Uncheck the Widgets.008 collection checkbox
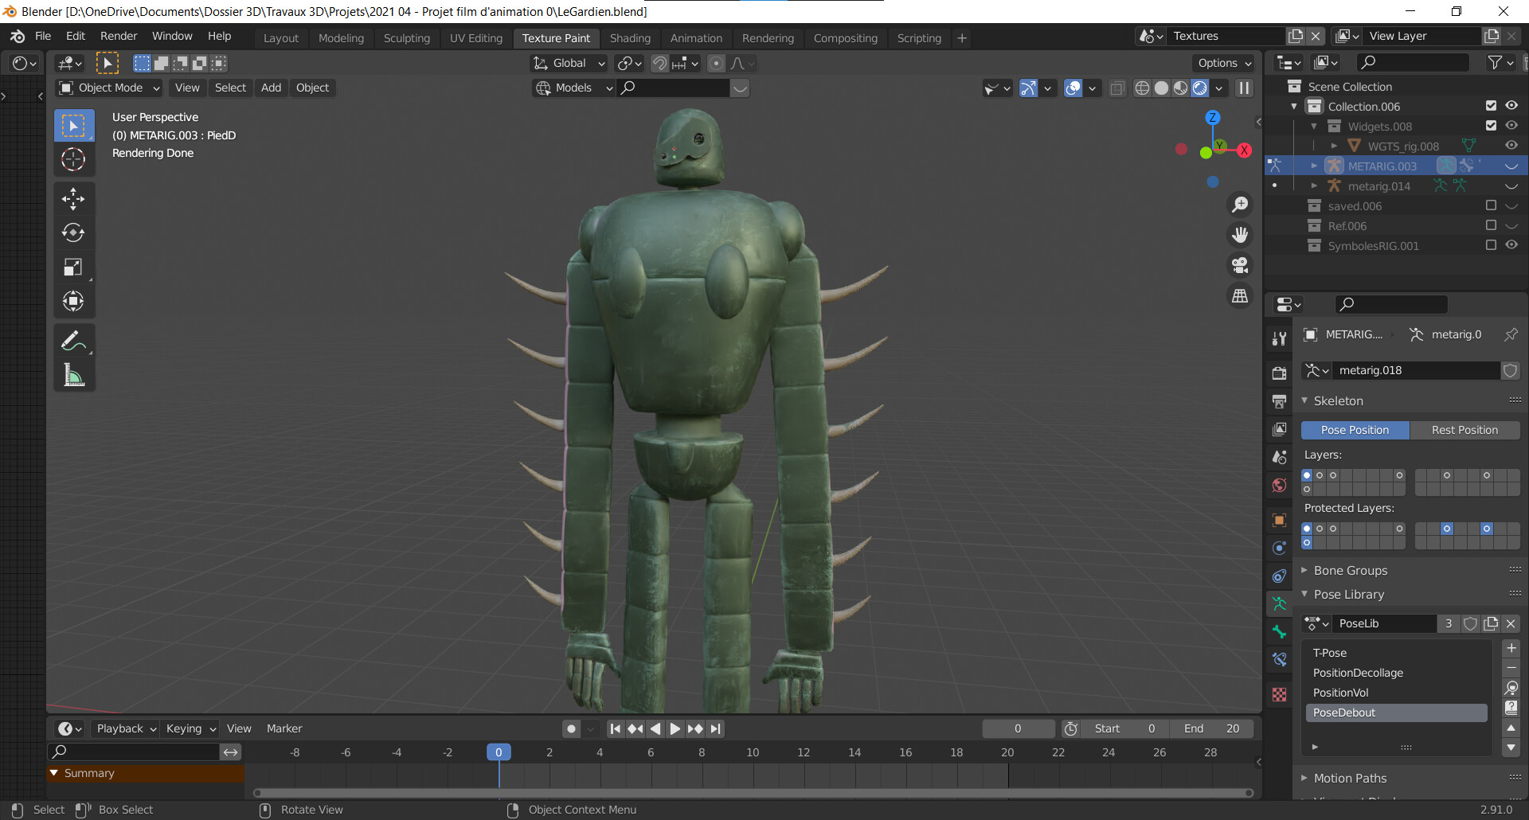The height and width of the screenshot is (820, 1529). pyautogui.click(x=1491, y=125)
